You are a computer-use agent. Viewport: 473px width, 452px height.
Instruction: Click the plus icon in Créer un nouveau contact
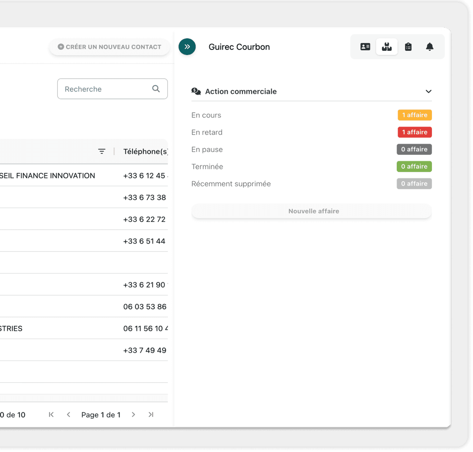[61, 47]
